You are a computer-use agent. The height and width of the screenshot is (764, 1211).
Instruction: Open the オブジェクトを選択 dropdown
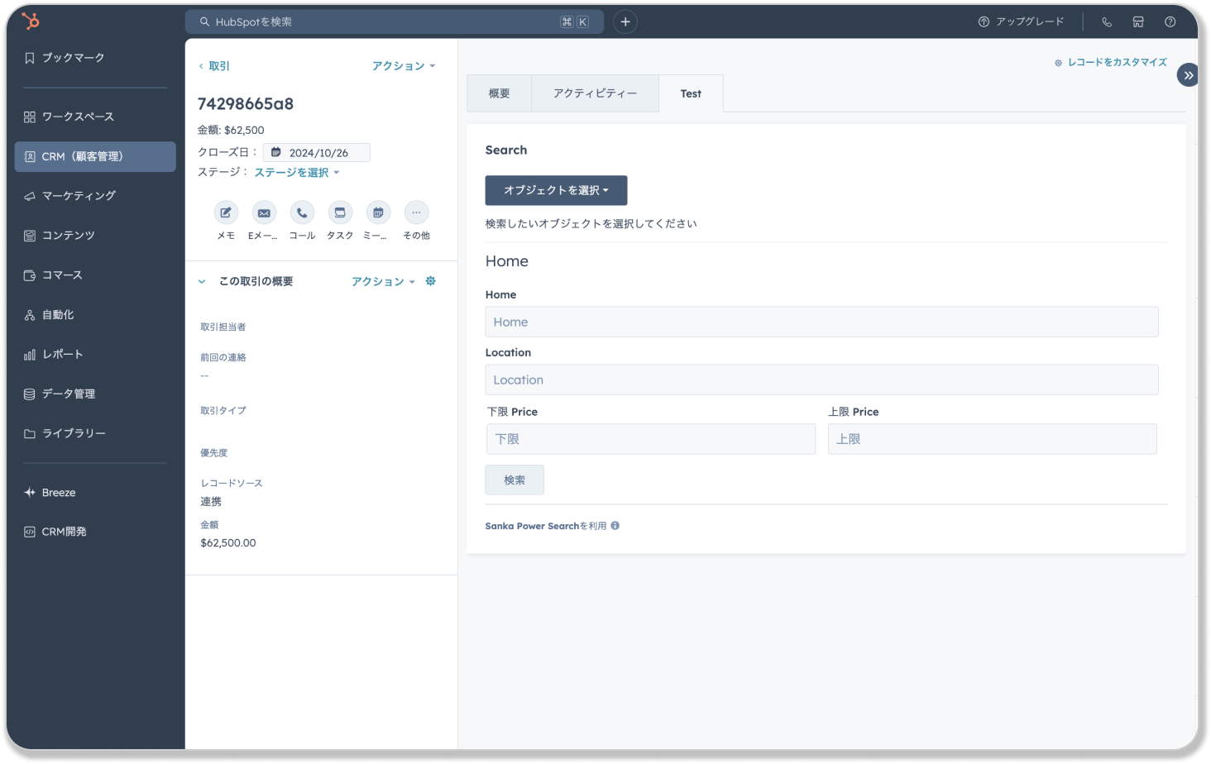point(556,190)
